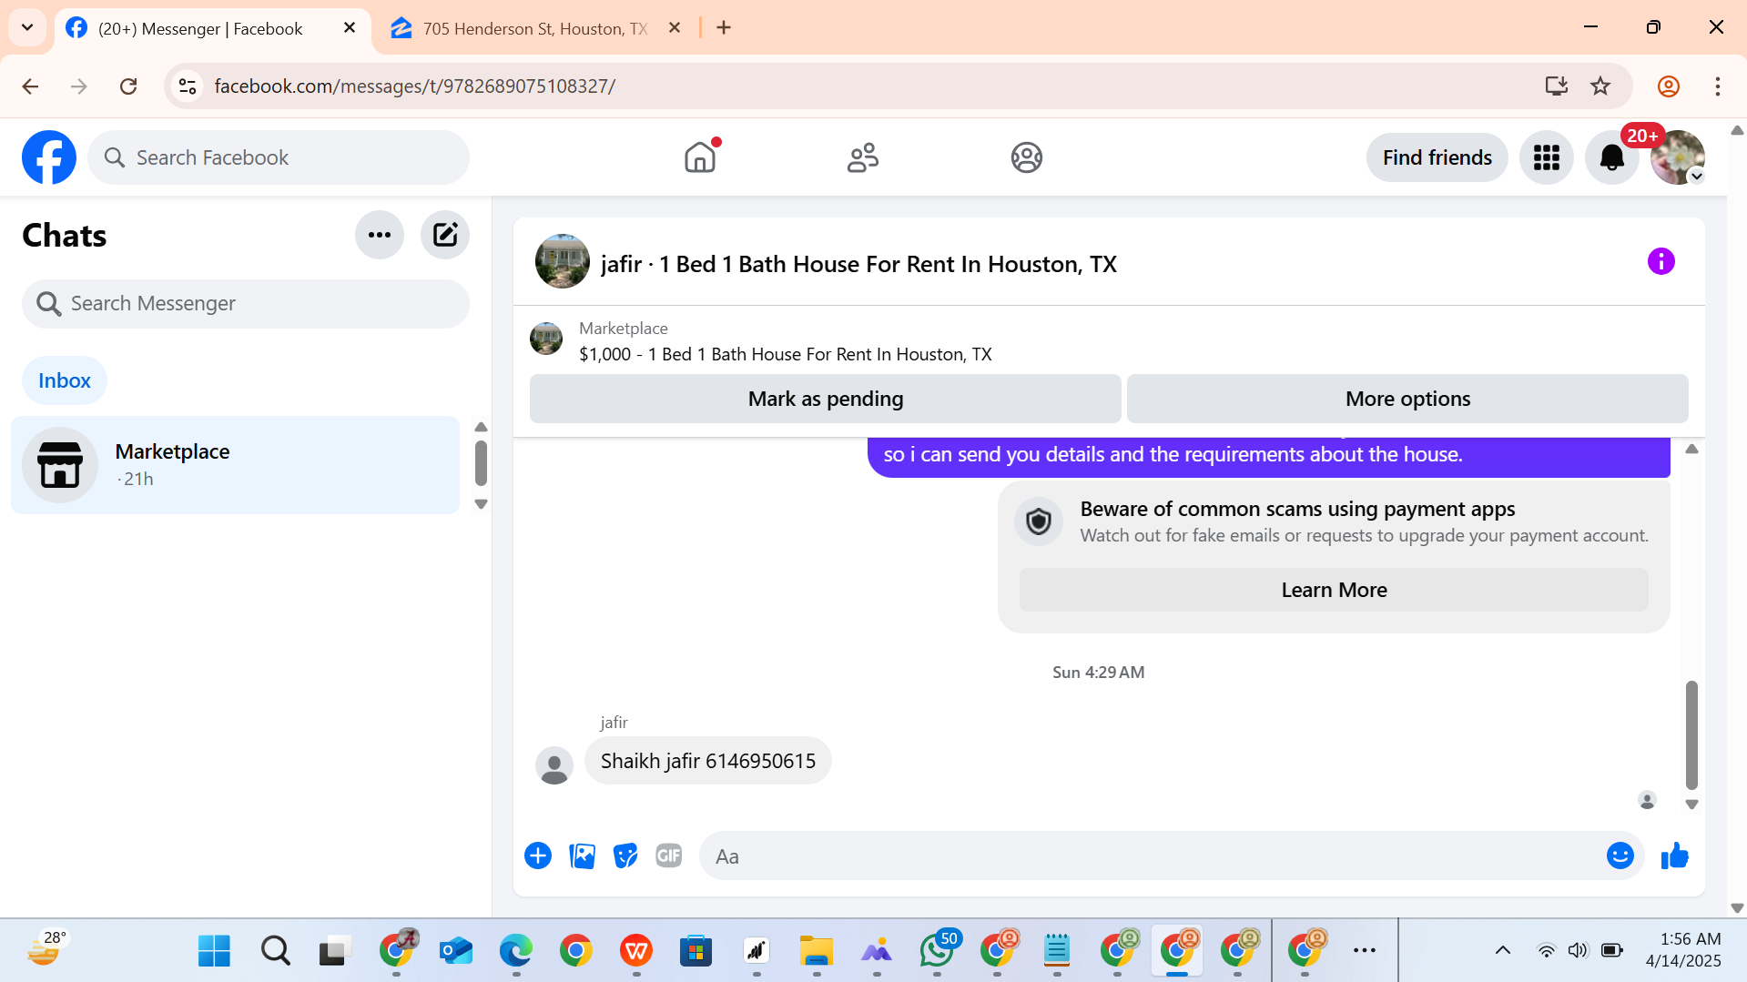Open the Marketplace chat thread
Image resolution: width=1747 pixels, height=982 pixels.
pos(236,465)
